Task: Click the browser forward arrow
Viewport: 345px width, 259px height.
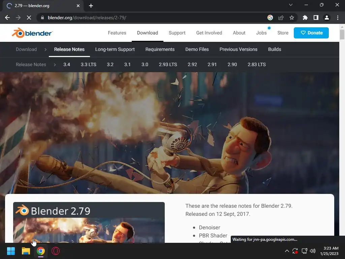Action: (18, 18)
